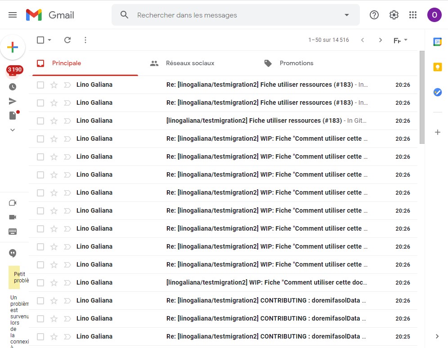The height and width of the screenshot is (348, 448).
Task: Go to the next page of messages
Action: [380, 40]
